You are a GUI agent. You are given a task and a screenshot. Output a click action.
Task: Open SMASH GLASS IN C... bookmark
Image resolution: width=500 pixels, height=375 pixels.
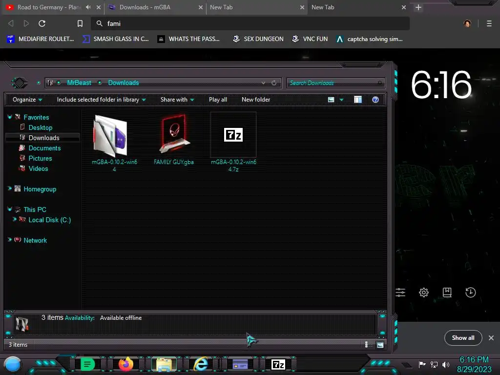115,39
